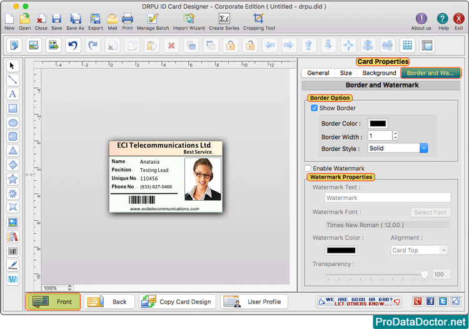
Task: Click the Redo arrow icon
Action: point(93,46)
